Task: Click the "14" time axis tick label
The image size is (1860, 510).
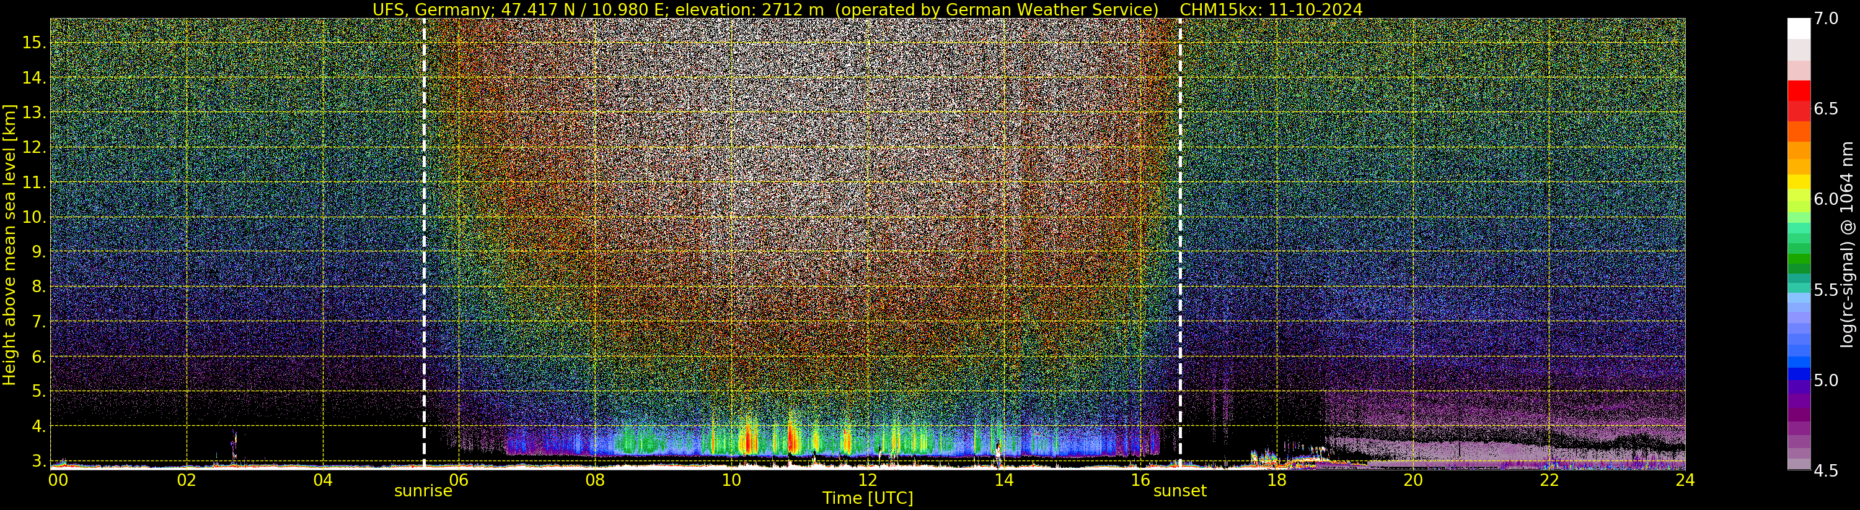Action: click(x=1003, y=480)
